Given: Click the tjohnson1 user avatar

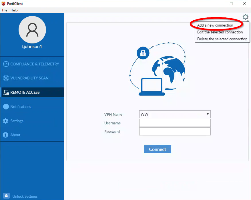Looking at the screenshot, I should 32,30.
